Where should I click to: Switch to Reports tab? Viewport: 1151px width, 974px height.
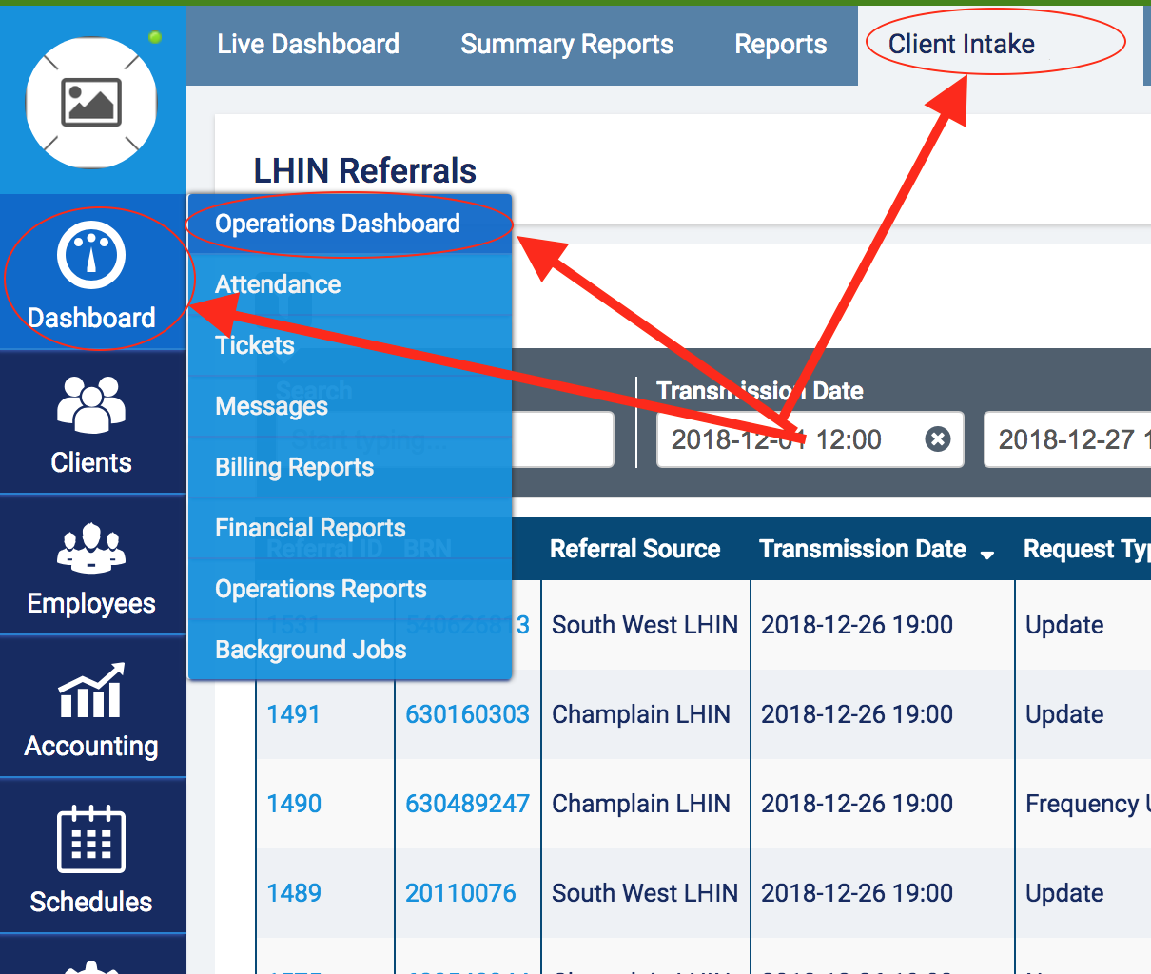coord(781,45)
